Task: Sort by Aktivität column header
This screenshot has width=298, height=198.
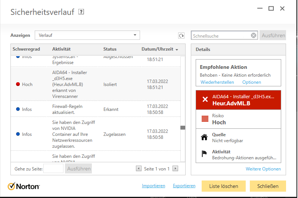Action: (x=61, y=49)
